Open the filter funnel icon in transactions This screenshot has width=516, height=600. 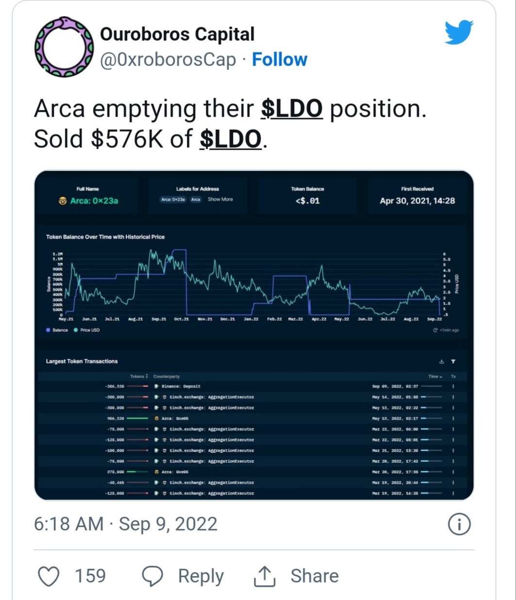[453, 361]
